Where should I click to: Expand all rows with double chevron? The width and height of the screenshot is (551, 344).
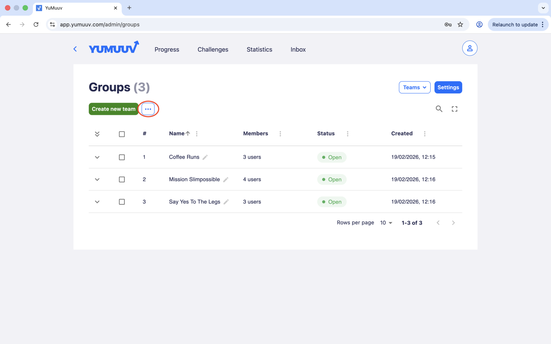pos(97,134)
